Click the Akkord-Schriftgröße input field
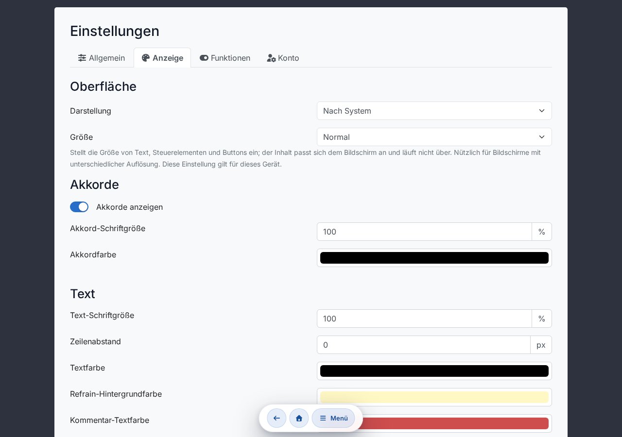This screenshot has width=622, height=437. [x=424, y=232]
